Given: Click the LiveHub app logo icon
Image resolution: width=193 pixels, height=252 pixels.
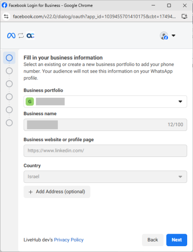Looking at the screenshot, I should (30, 35).
